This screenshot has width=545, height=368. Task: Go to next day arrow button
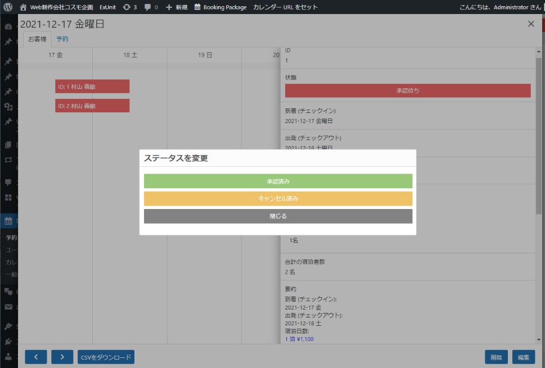click(62, 357)
